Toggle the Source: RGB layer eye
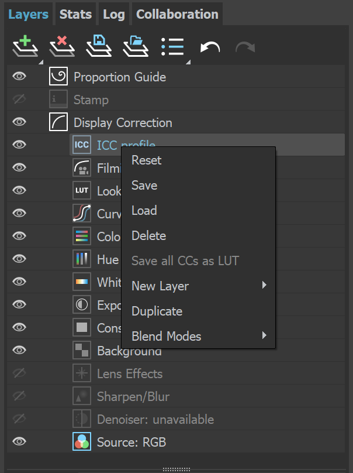353x473 pixels. tap(19, 441)
